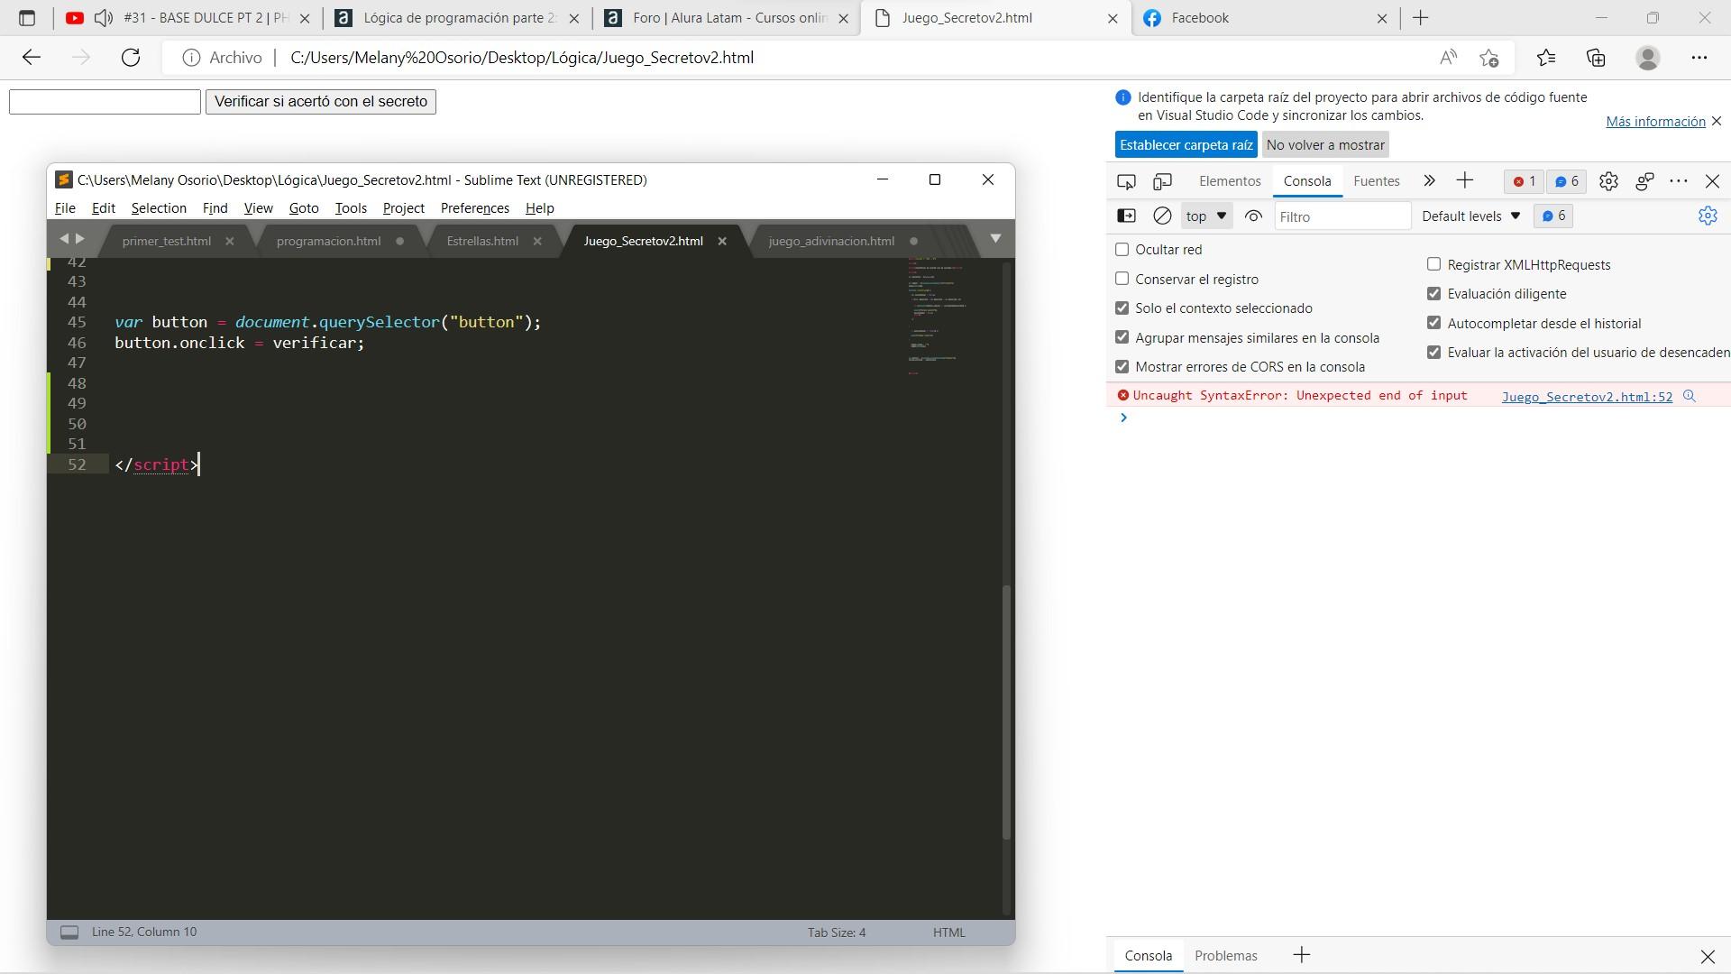Uncheck Agrupar mensajes similares en la consola
The image size is (1731, 974).
coord(1122,338)
